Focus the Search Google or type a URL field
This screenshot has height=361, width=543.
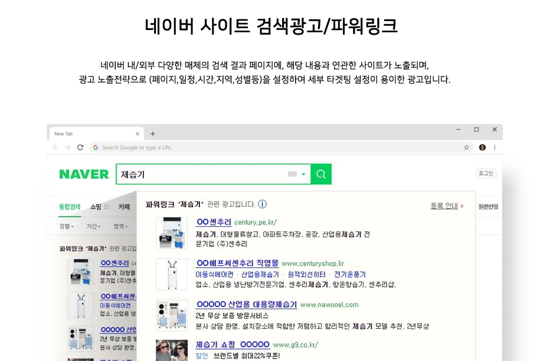(280, 147)
